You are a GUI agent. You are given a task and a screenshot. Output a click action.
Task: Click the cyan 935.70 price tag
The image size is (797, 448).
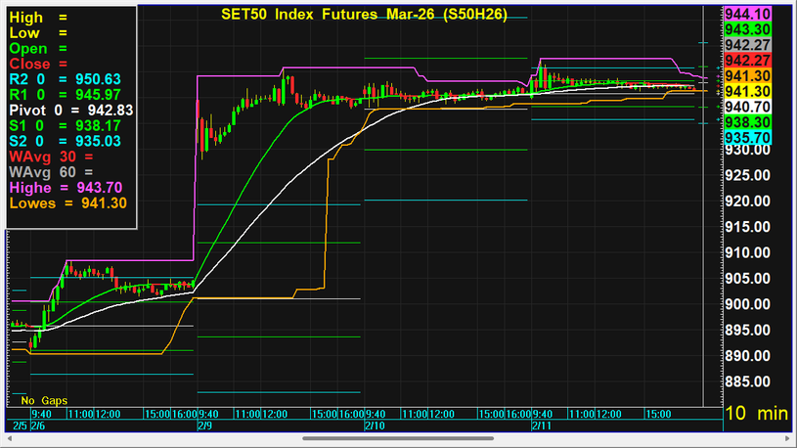pos(749,137)
